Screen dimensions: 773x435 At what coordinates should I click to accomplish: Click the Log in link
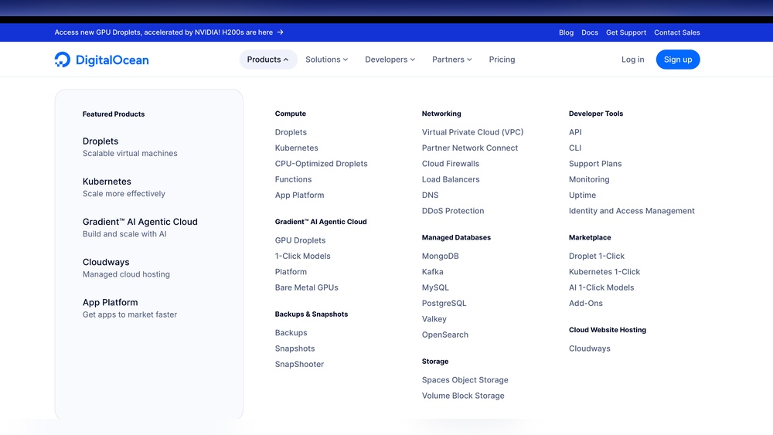(x=632, y=59)
